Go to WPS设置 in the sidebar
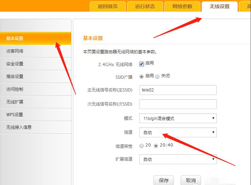The image size is (251, 185). [36, 114]
